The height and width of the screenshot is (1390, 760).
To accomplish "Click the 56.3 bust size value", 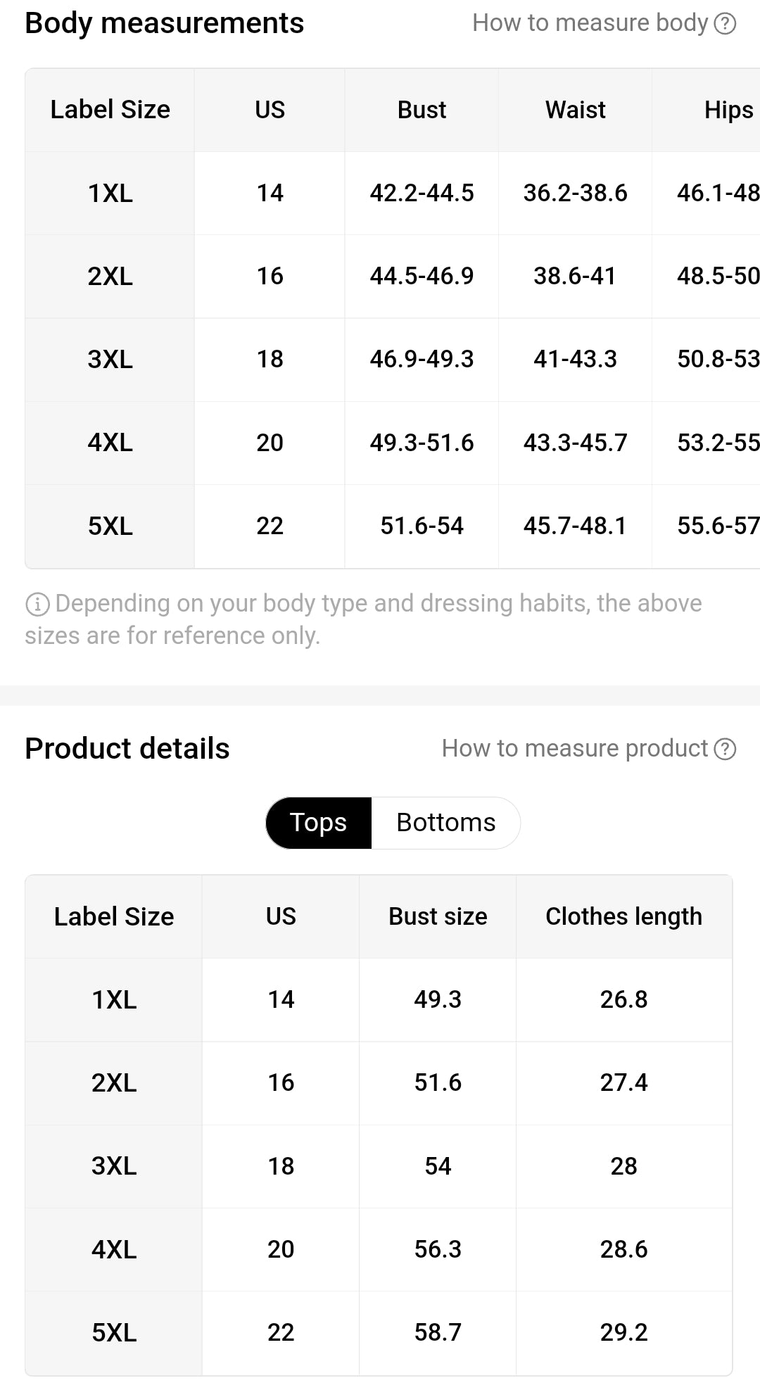I will pyautogui.click(x=438, y=1249).
